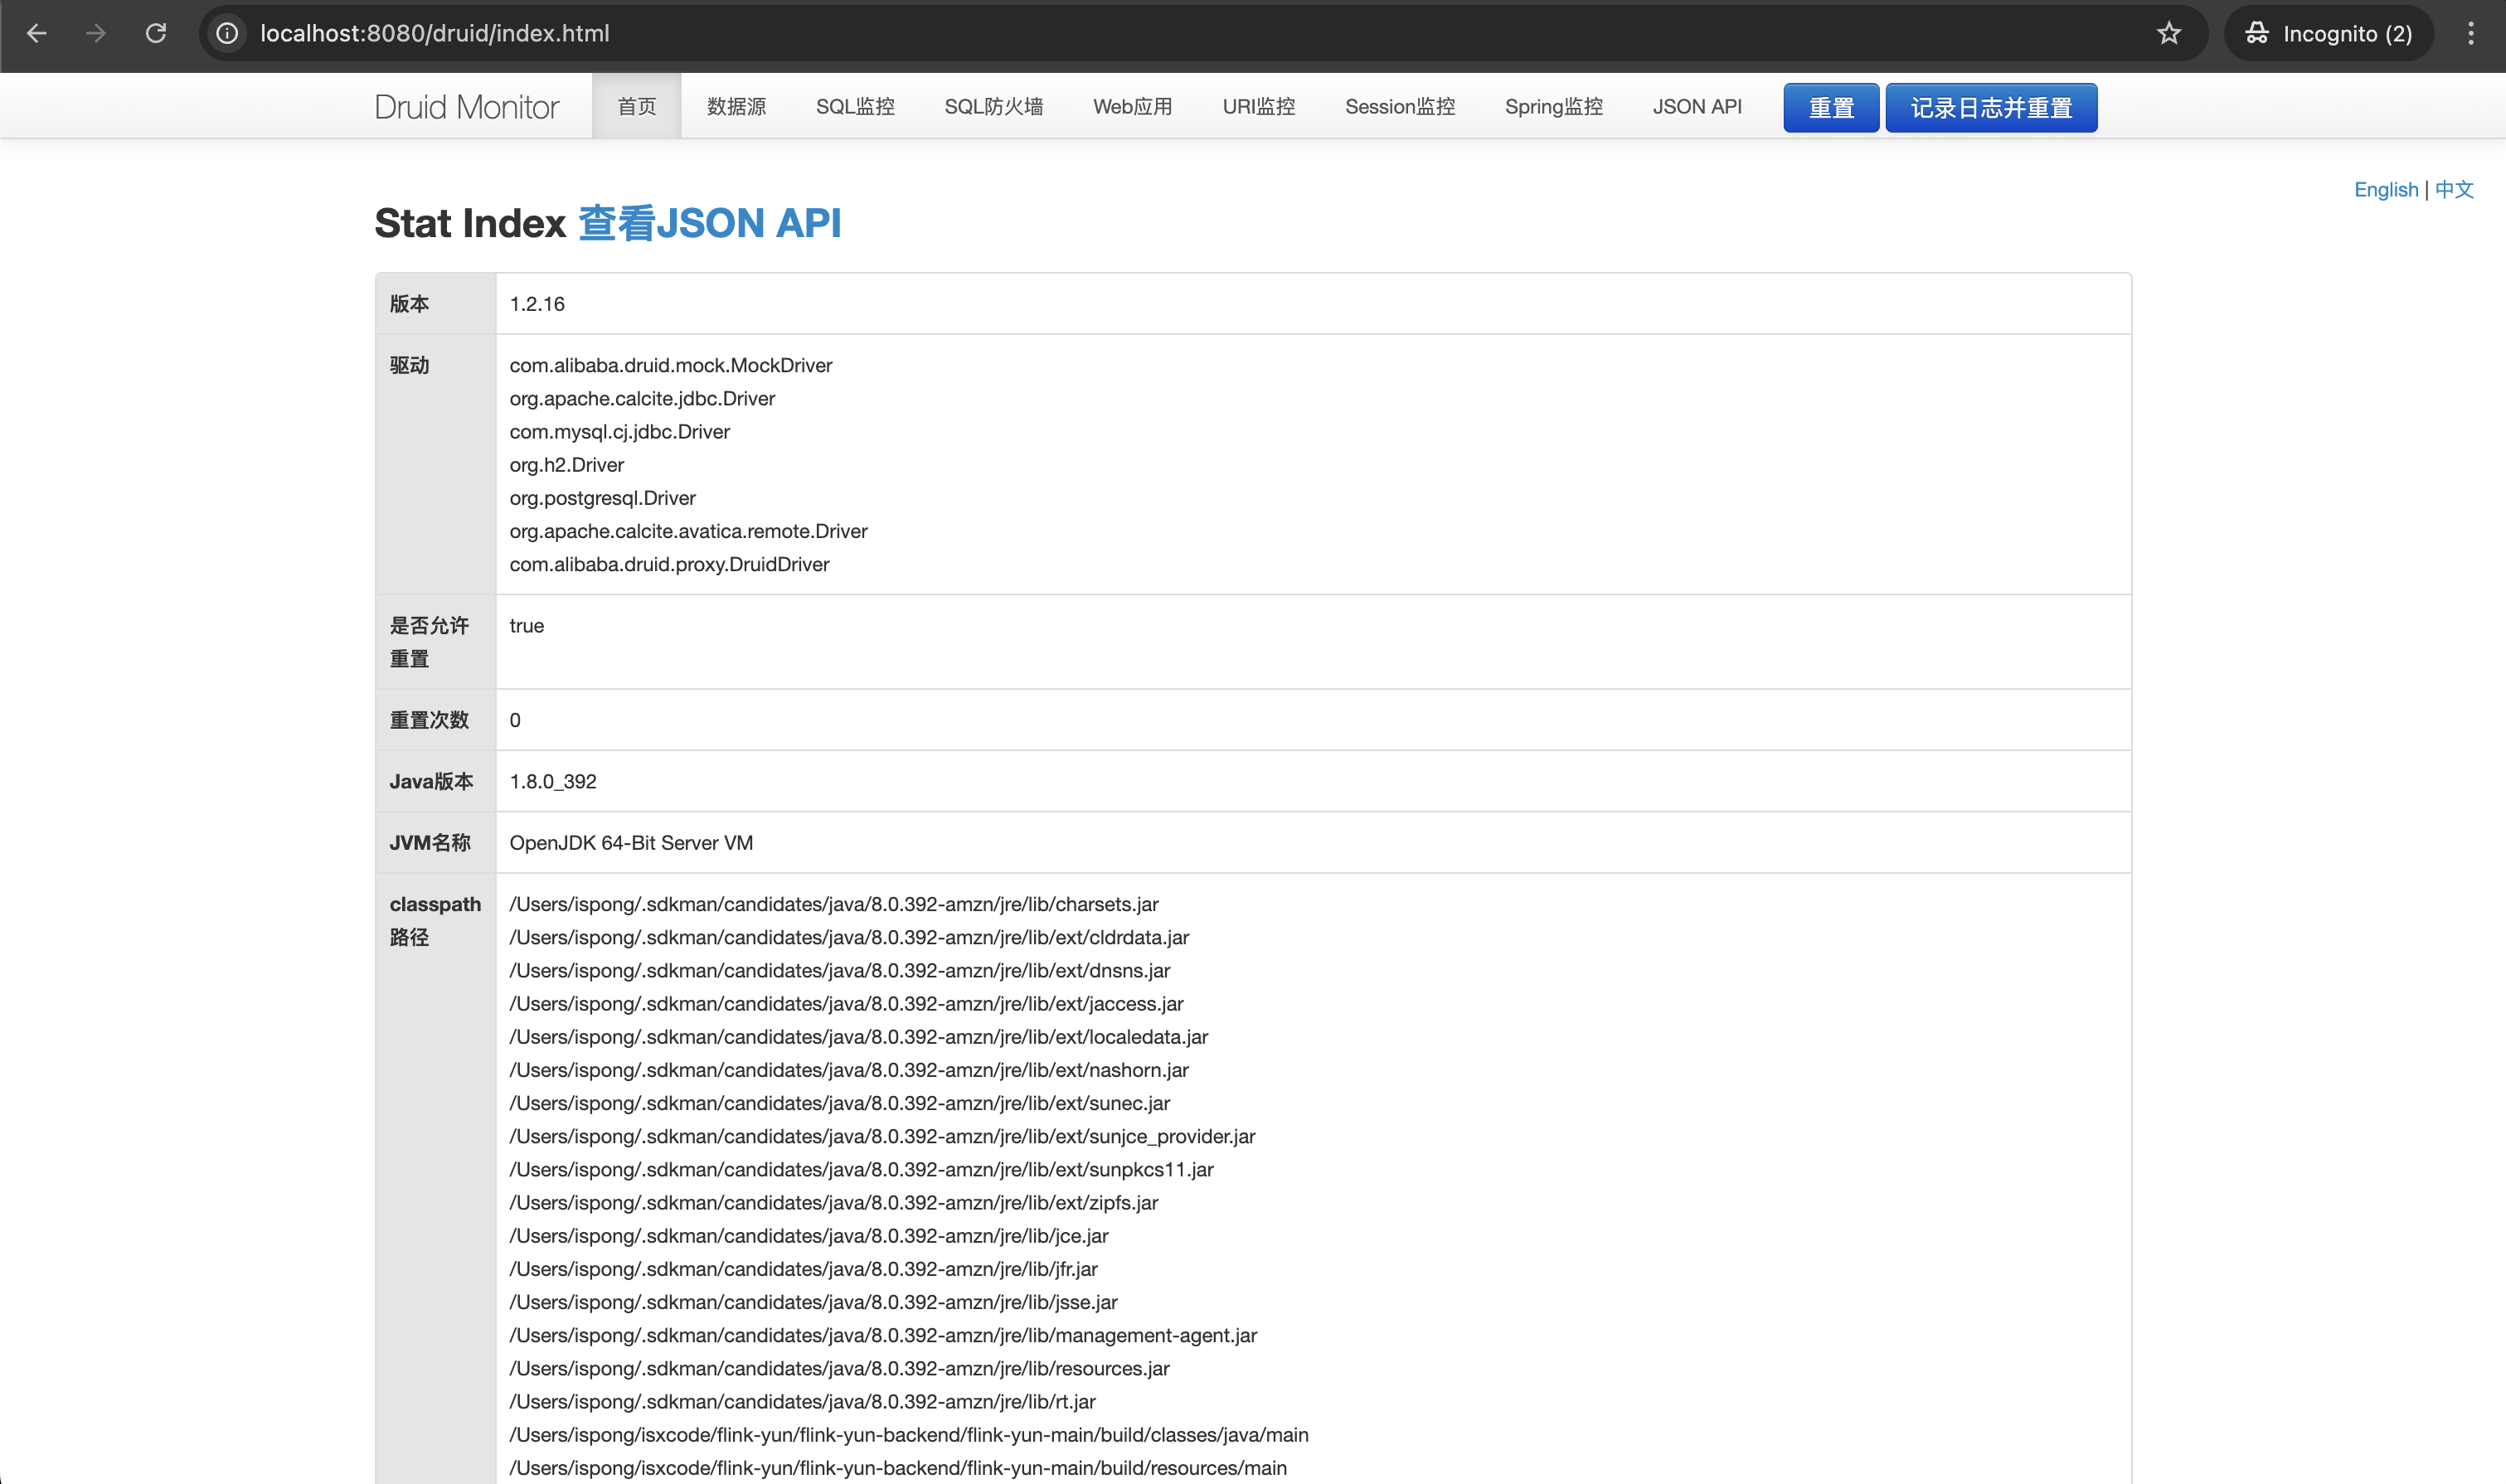The width and height of the screenshot is (2506, 1484).
Task: Select the rt.jar classpath line
Action: click(x=802, y=1401)
